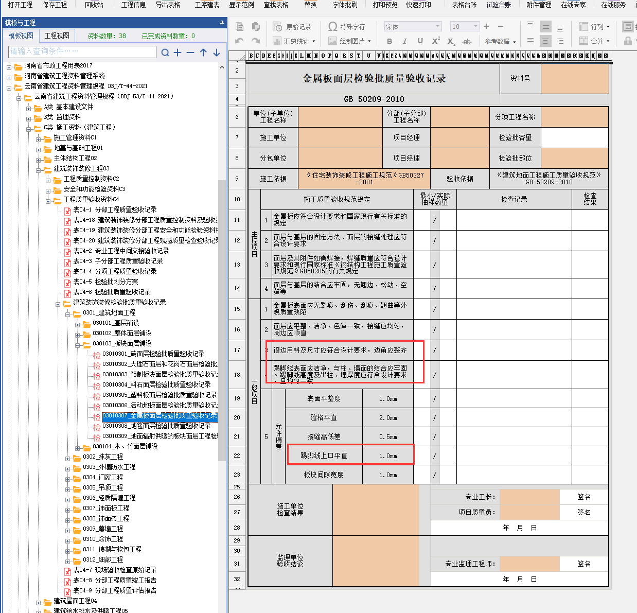This screenshot has height=613, width=637.
Task: Select 03010305_塑料板面层检验批质量验收记录 in tree
Action: click(x=160, y=395)
